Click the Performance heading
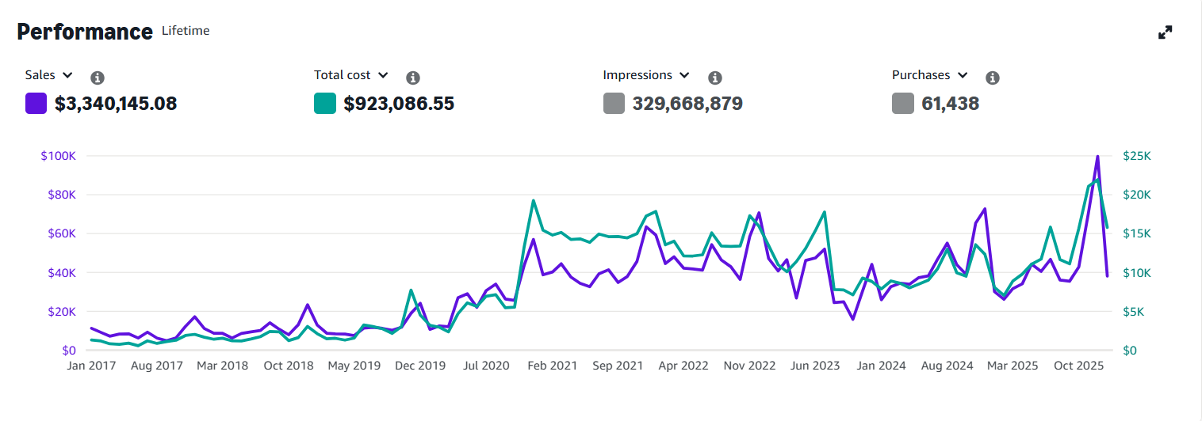The image size is (1202, 421). 85,32
